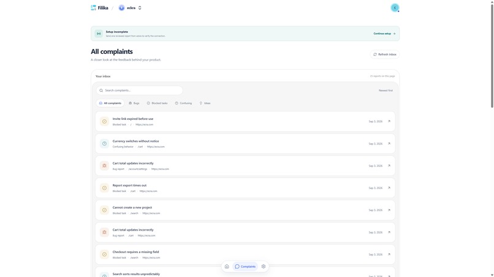Click the search magnifier icon
The width and height of the screenshot is (494, 277).
(101, 90)
